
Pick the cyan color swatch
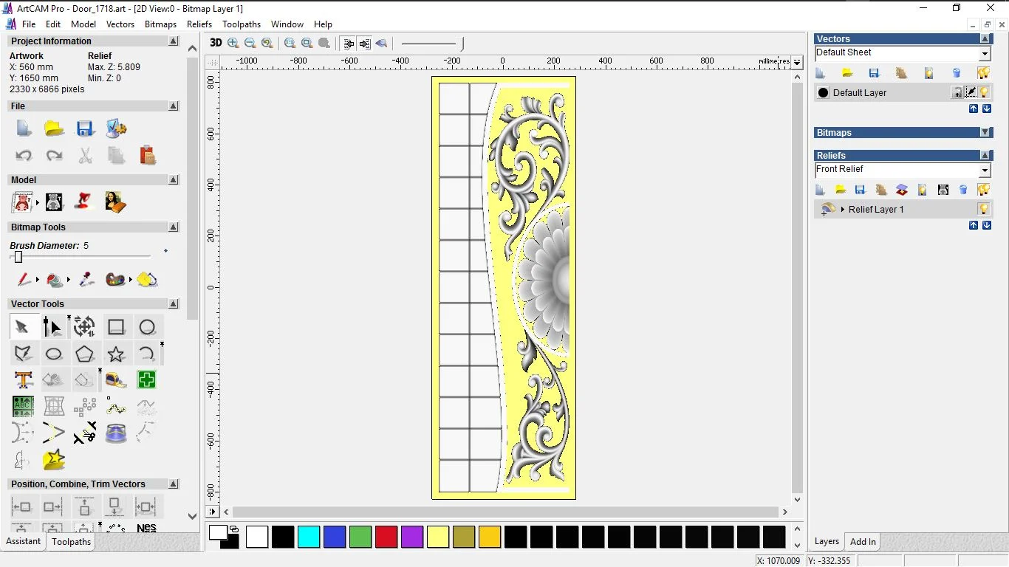309,537
